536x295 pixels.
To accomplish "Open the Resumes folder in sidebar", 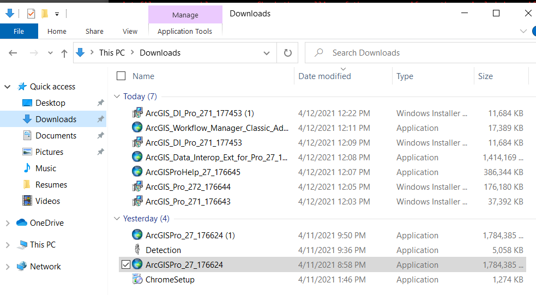I will point(51,185).
